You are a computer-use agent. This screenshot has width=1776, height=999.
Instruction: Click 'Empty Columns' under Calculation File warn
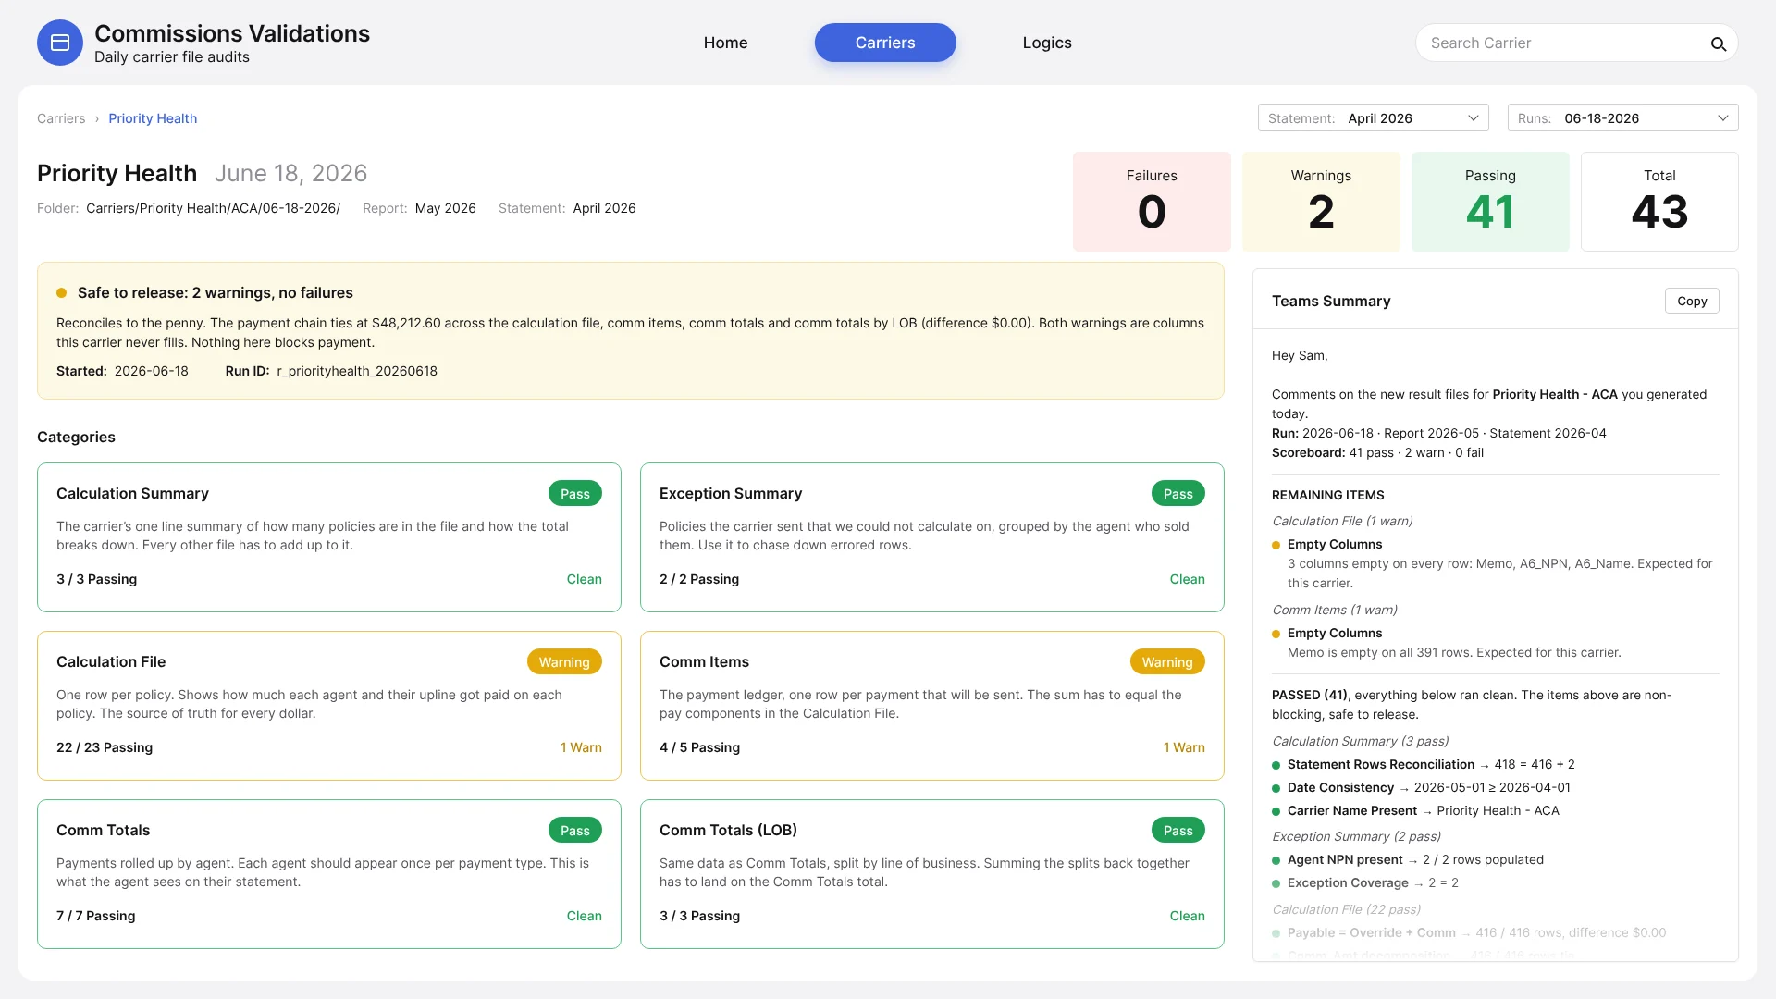(1334, 544)
